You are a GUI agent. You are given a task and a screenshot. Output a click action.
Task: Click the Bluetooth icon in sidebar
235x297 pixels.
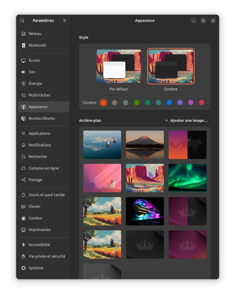click(23, 45)
